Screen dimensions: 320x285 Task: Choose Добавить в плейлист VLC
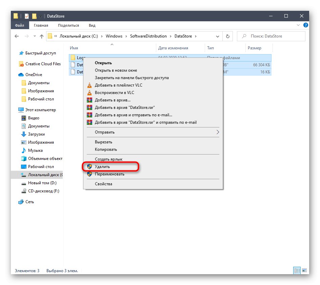[153, 85]
